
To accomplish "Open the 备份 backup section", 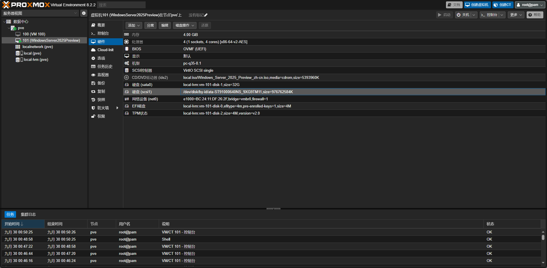I will 101,83.
